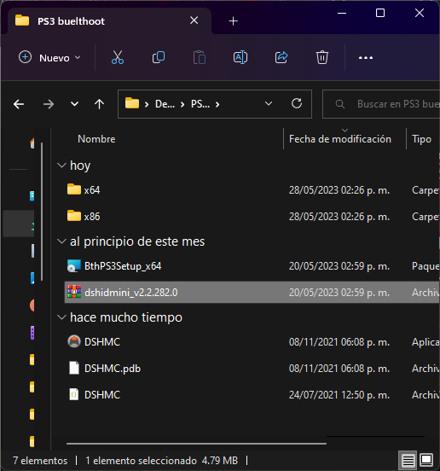Click the Paste clipboard icon
The image size is (440, 471).
pyautogui.click(x=200, y=57)
